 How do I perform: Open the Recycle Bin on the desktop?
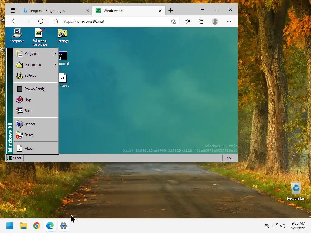[x=296, y=191]
